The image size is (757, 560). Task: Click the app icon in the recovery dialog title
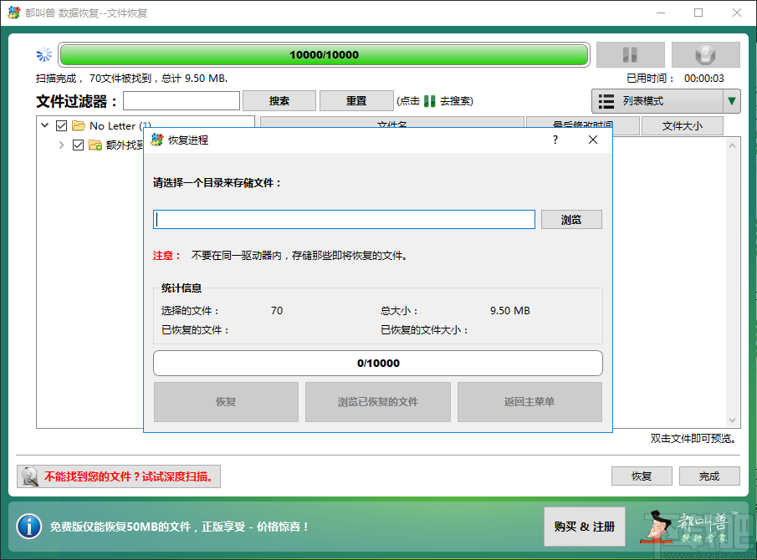[157, 140]
